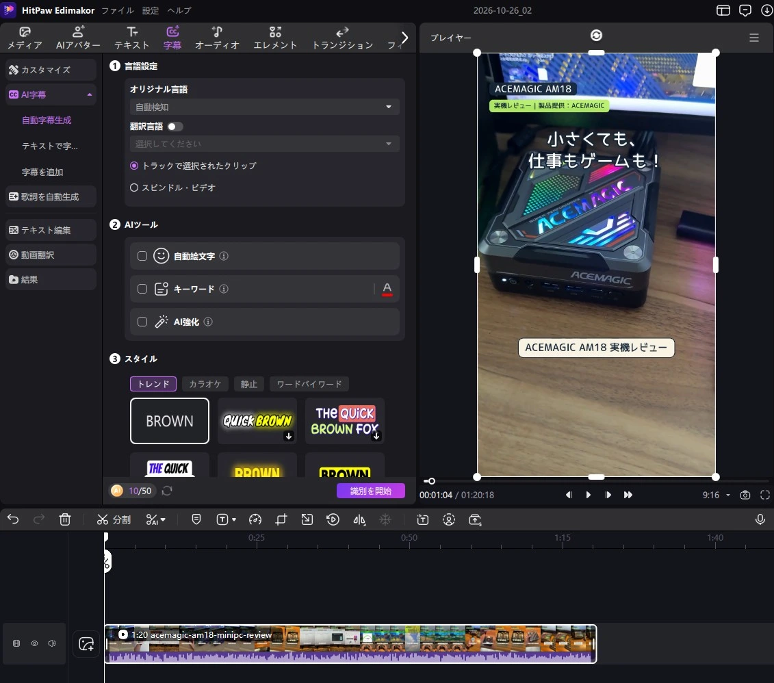Image resolution: width=774 pixels, height=683 pixels.
Task: Click the 分割 split scissors tool
Action: [114, 519]
